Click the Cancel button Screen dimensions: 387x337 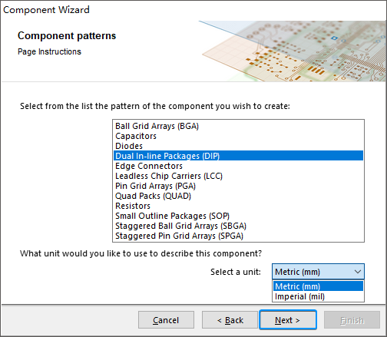(x=166, y=320)
